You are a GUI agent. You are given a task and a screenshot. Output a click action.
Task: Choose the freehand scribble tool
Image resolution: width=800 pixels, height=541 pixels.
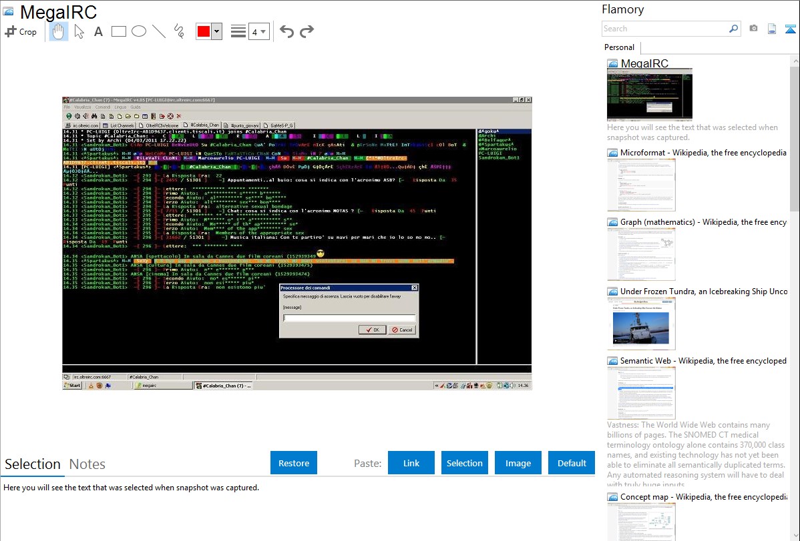click(179, 31)
